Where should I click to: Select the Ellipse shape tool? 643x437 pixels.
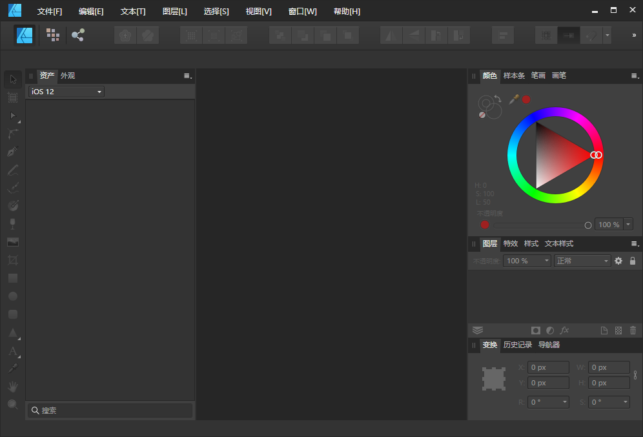pos(12,296)
